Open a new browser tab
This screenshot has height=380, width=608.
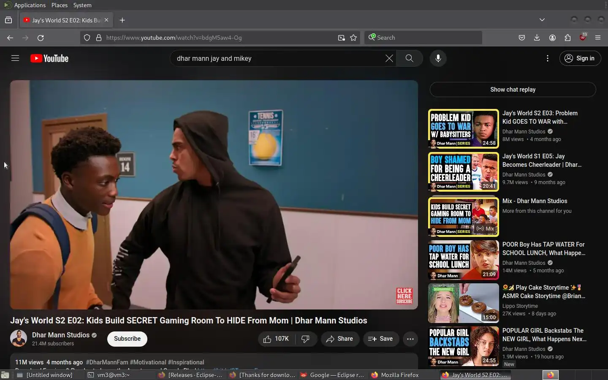pyautogui.click(x=122, y=20)
